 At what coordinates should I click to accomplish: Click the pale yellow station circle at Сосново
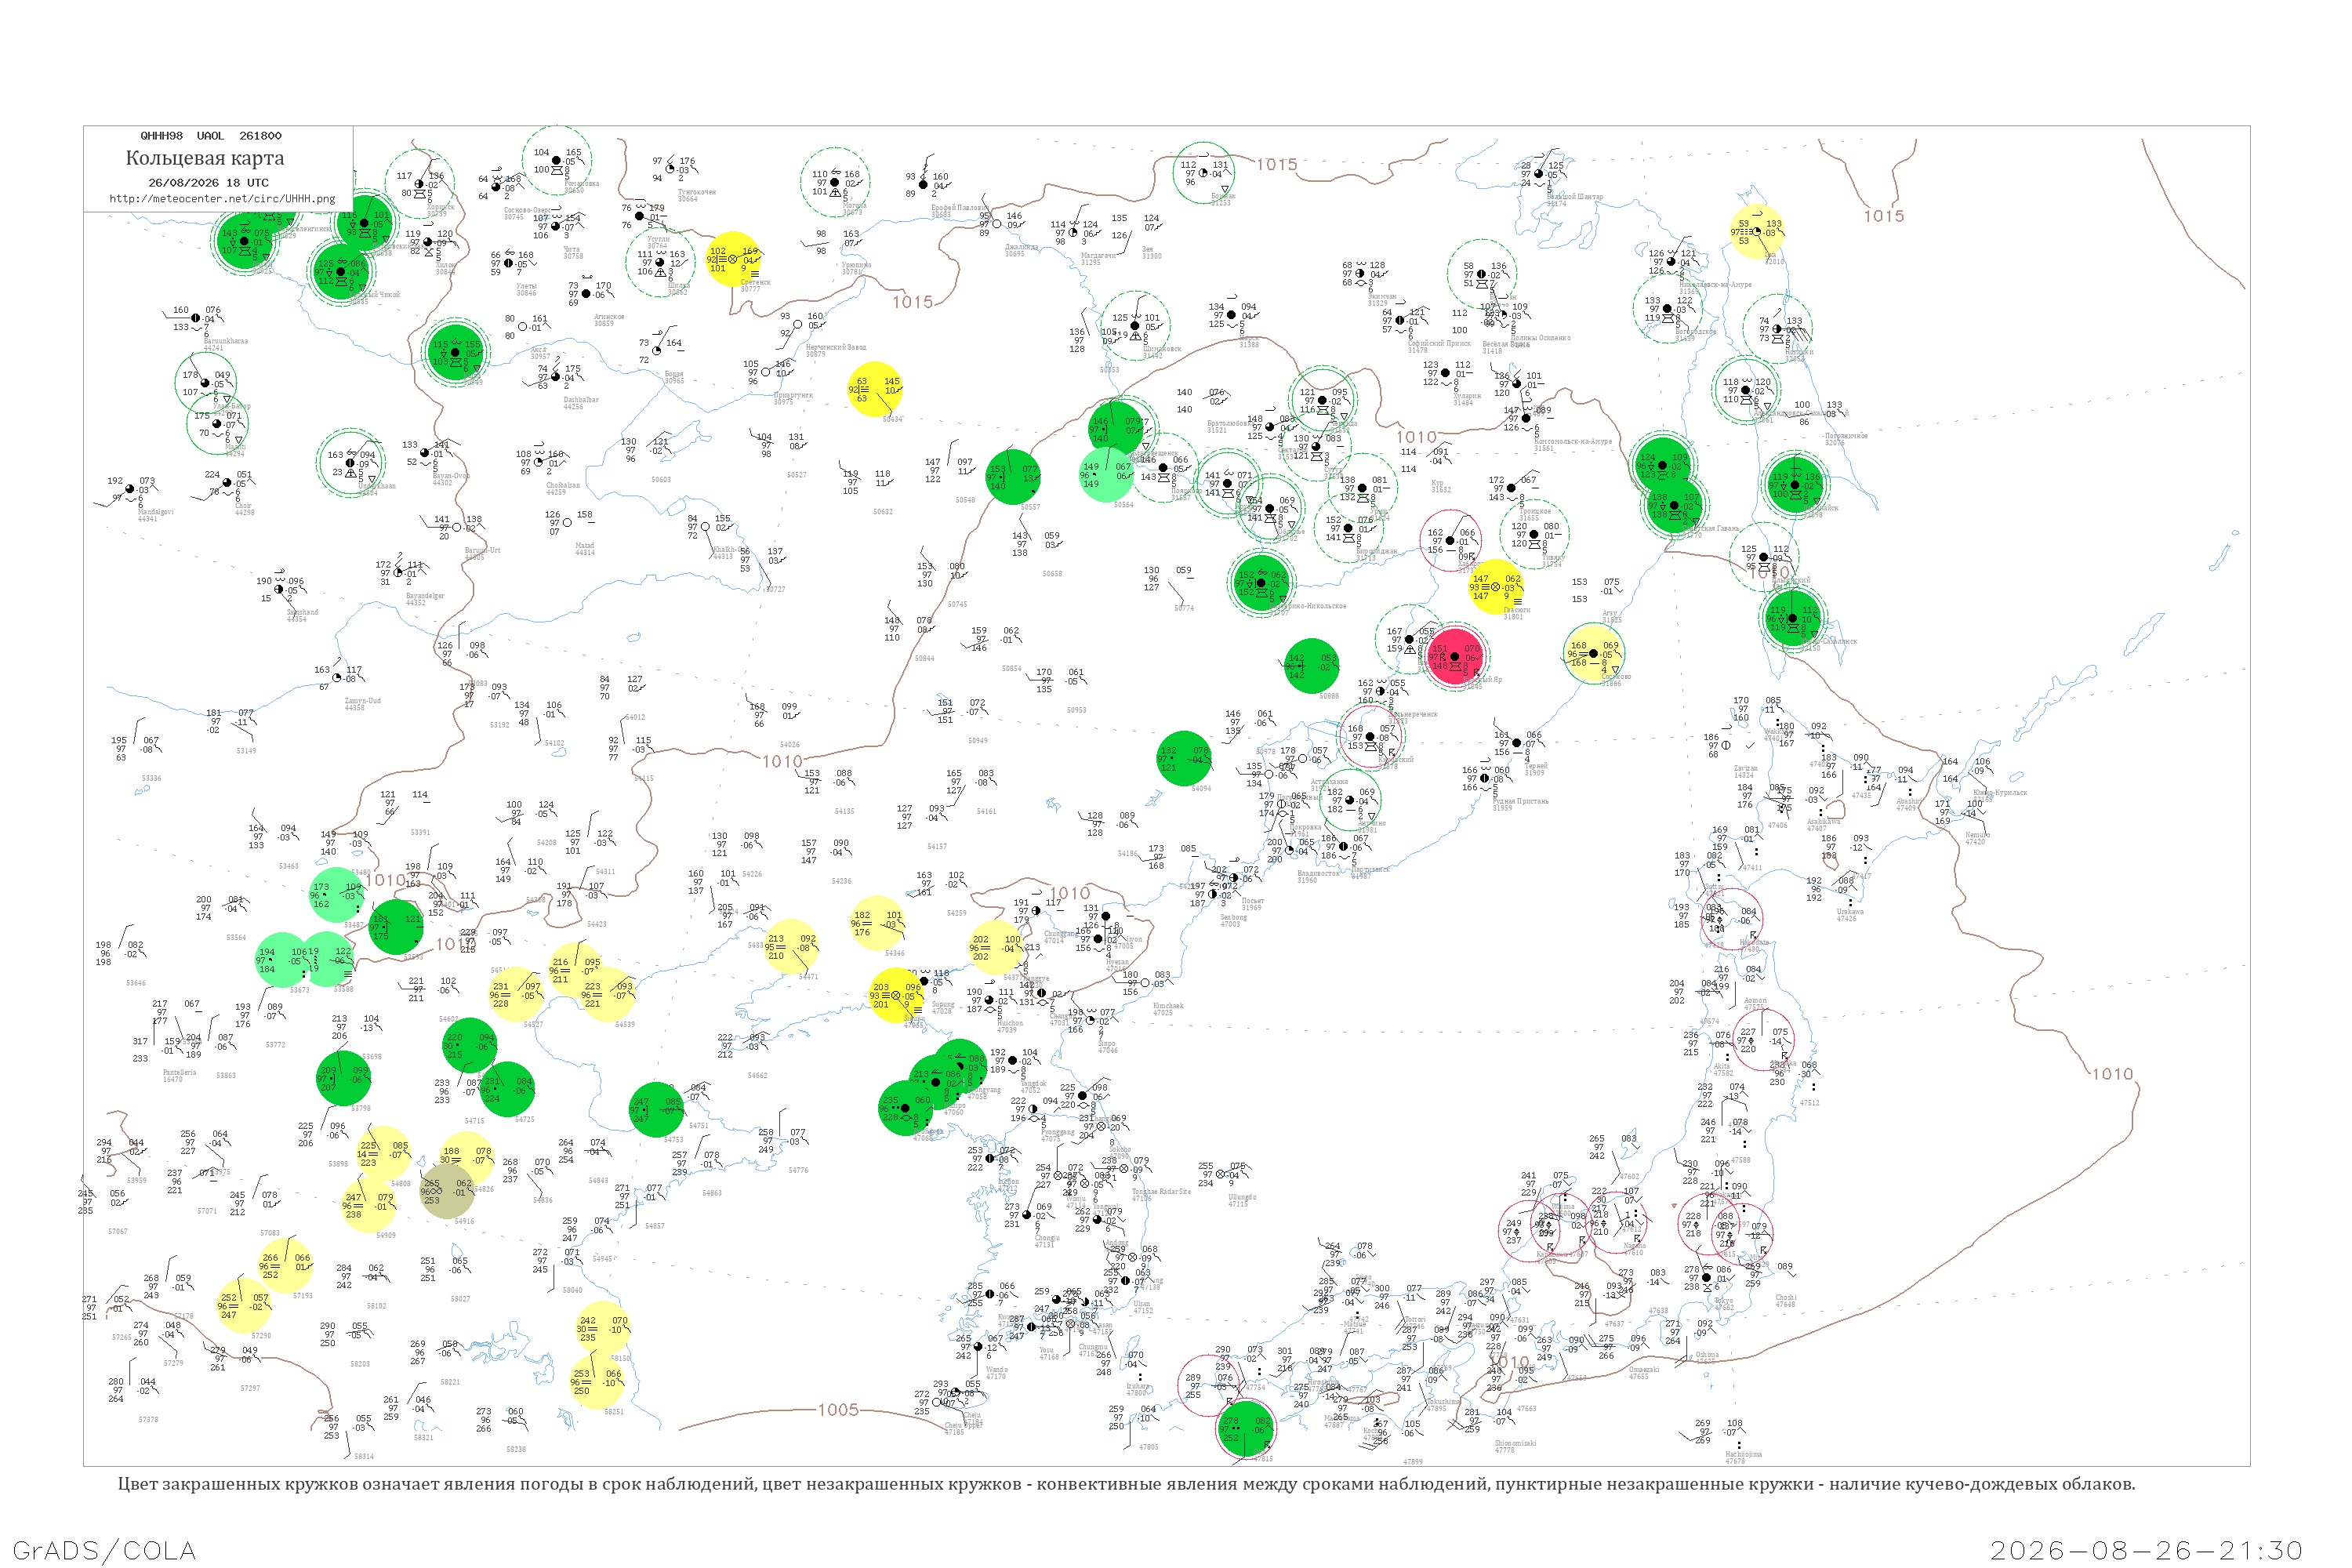click(x=1593, y=654)
